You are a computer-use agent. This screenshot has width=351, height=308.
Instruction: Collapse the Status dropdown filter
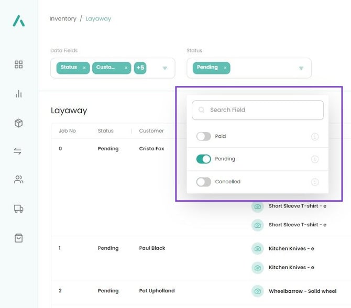301,68
